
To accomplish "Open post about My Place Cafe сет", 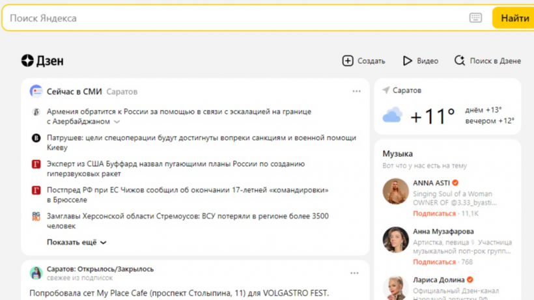I will [x=179, y=293].
